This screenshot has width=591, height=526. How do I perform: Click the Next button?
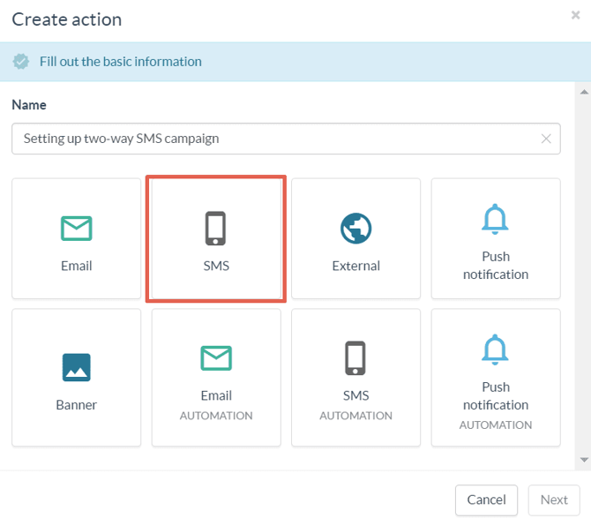(554, 500)
